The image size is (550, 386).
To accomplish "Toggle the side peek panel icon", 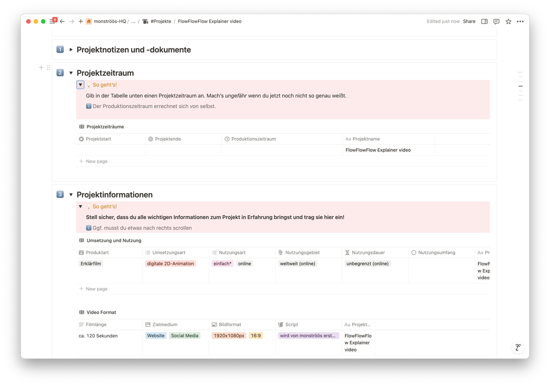I will [485, 22].
